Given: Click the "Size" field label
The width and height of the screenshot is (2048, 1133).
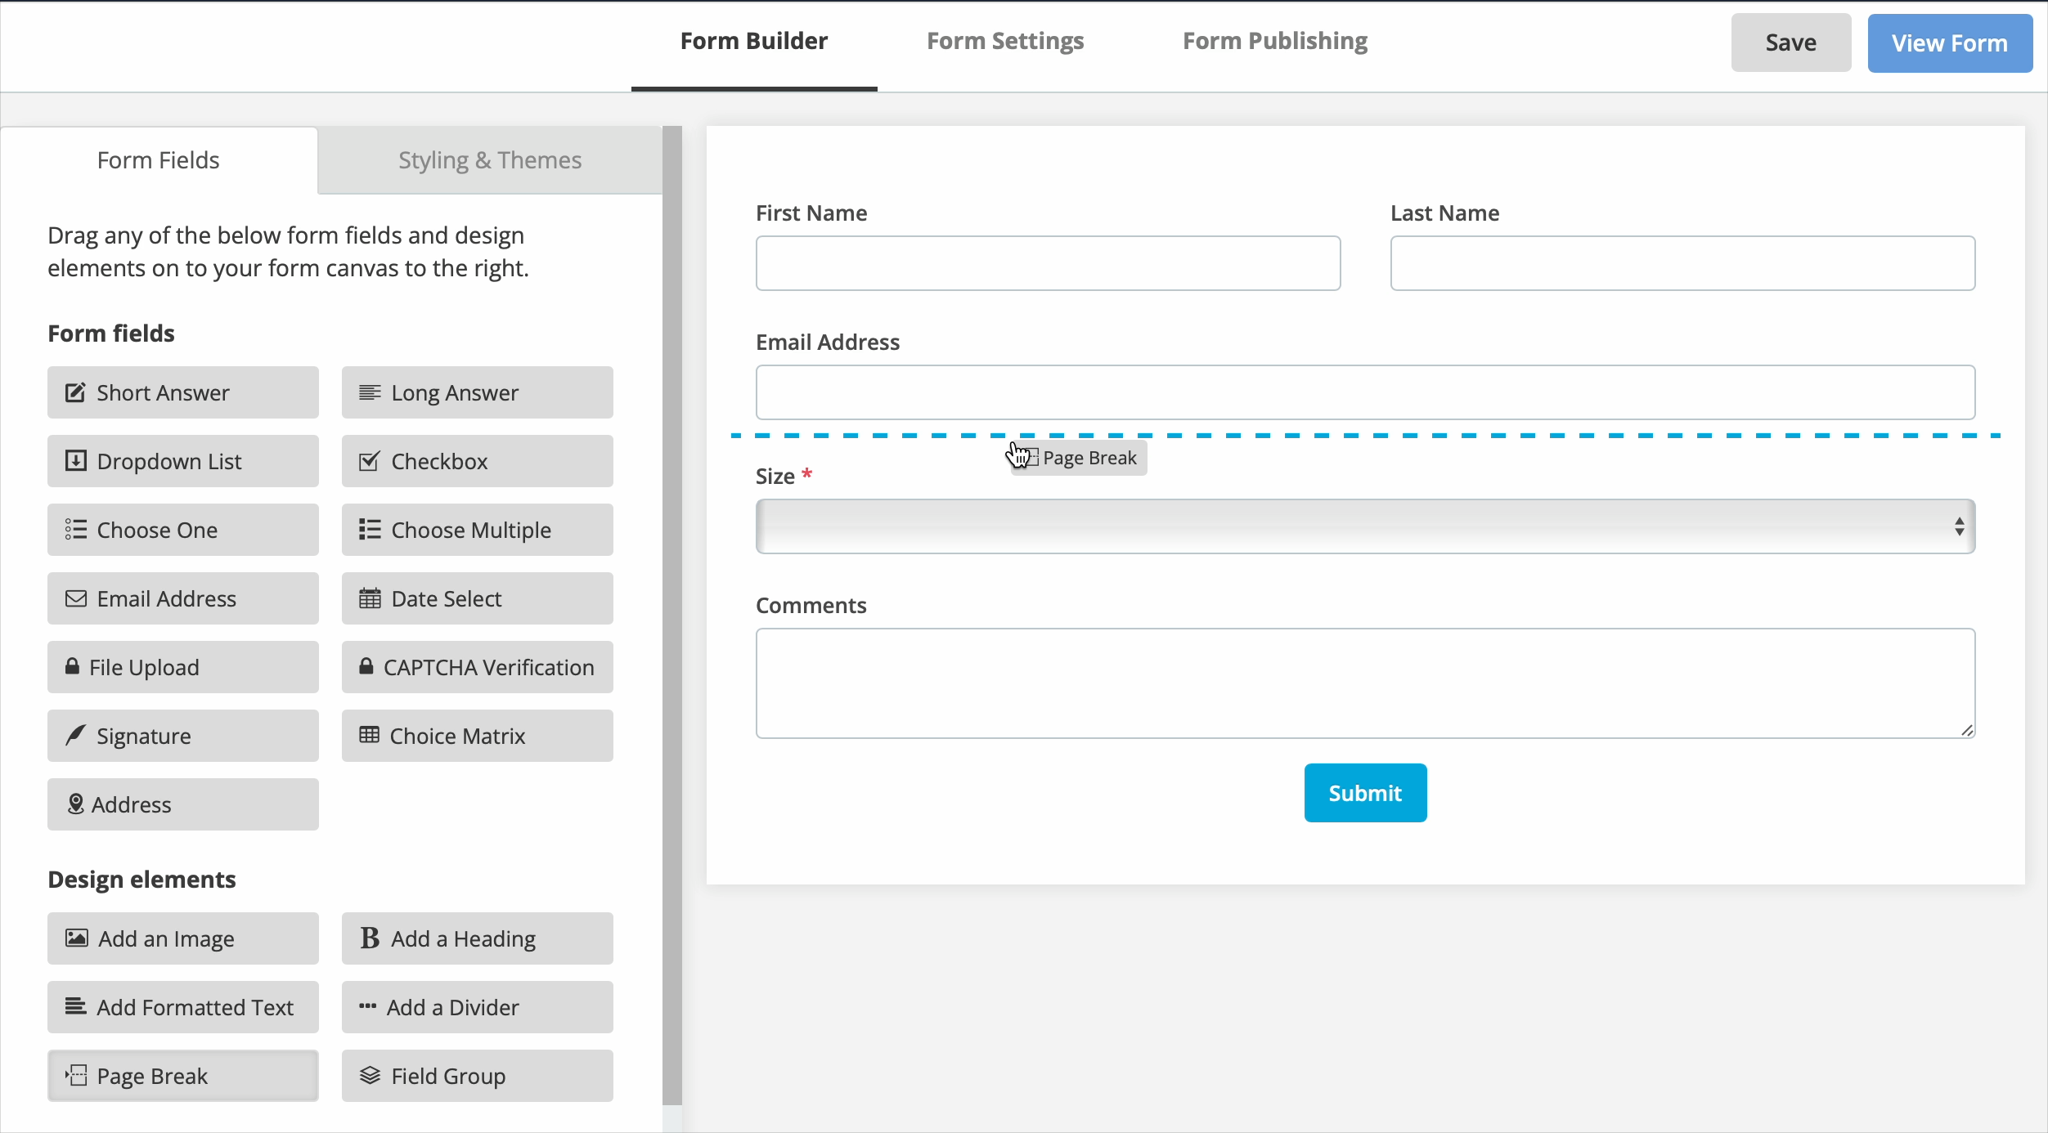Looking at the screenshot, I should coord(775,476).
